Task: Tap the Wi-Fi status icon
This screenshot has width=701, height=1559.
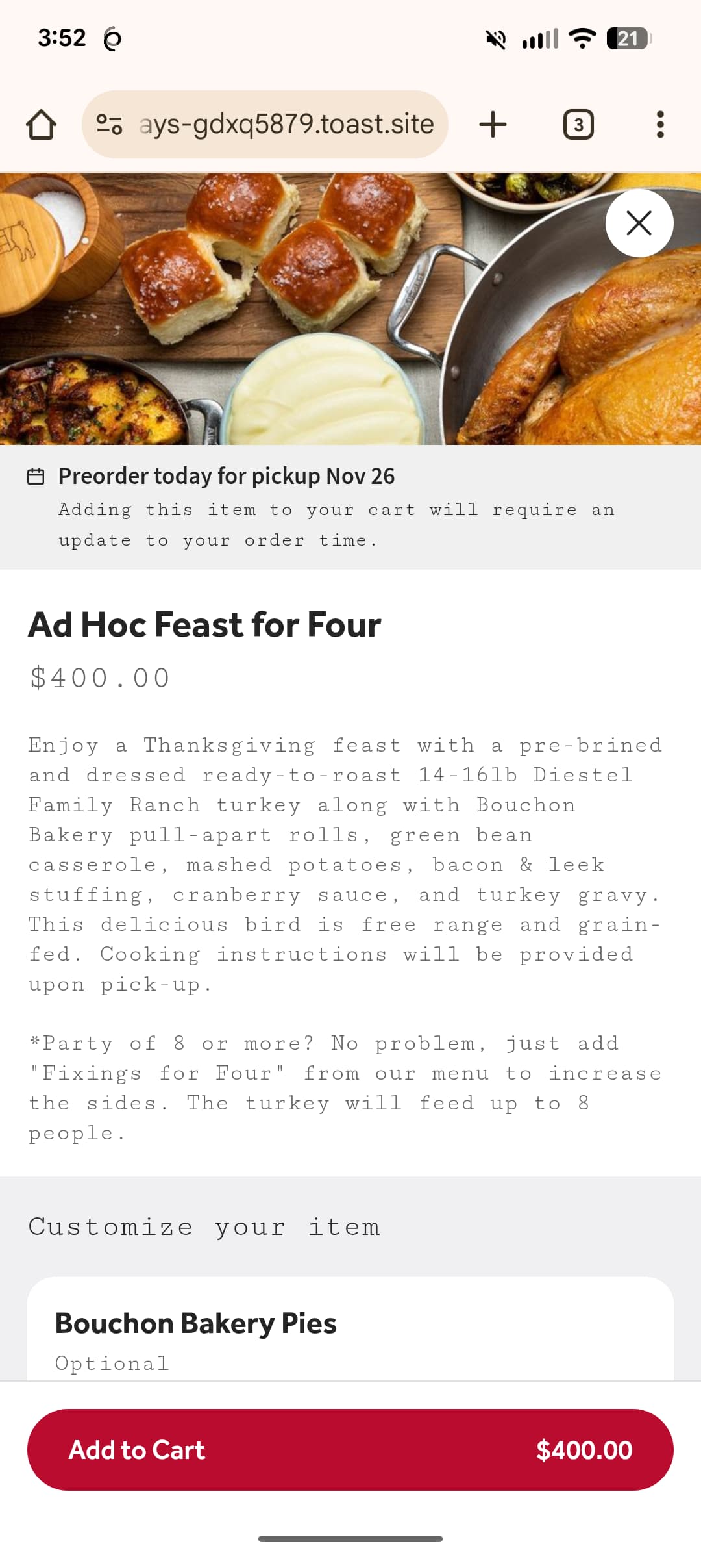Action: click(x=582, y=38)
